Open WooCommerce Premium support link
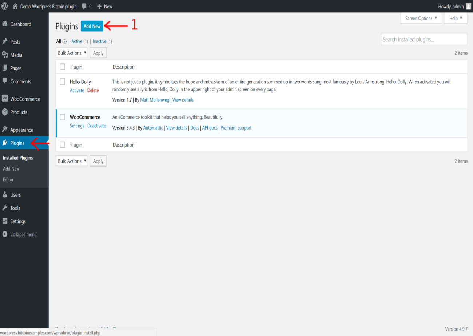The height and width of the screenshot is (336, 473). (x=236, y=128)
